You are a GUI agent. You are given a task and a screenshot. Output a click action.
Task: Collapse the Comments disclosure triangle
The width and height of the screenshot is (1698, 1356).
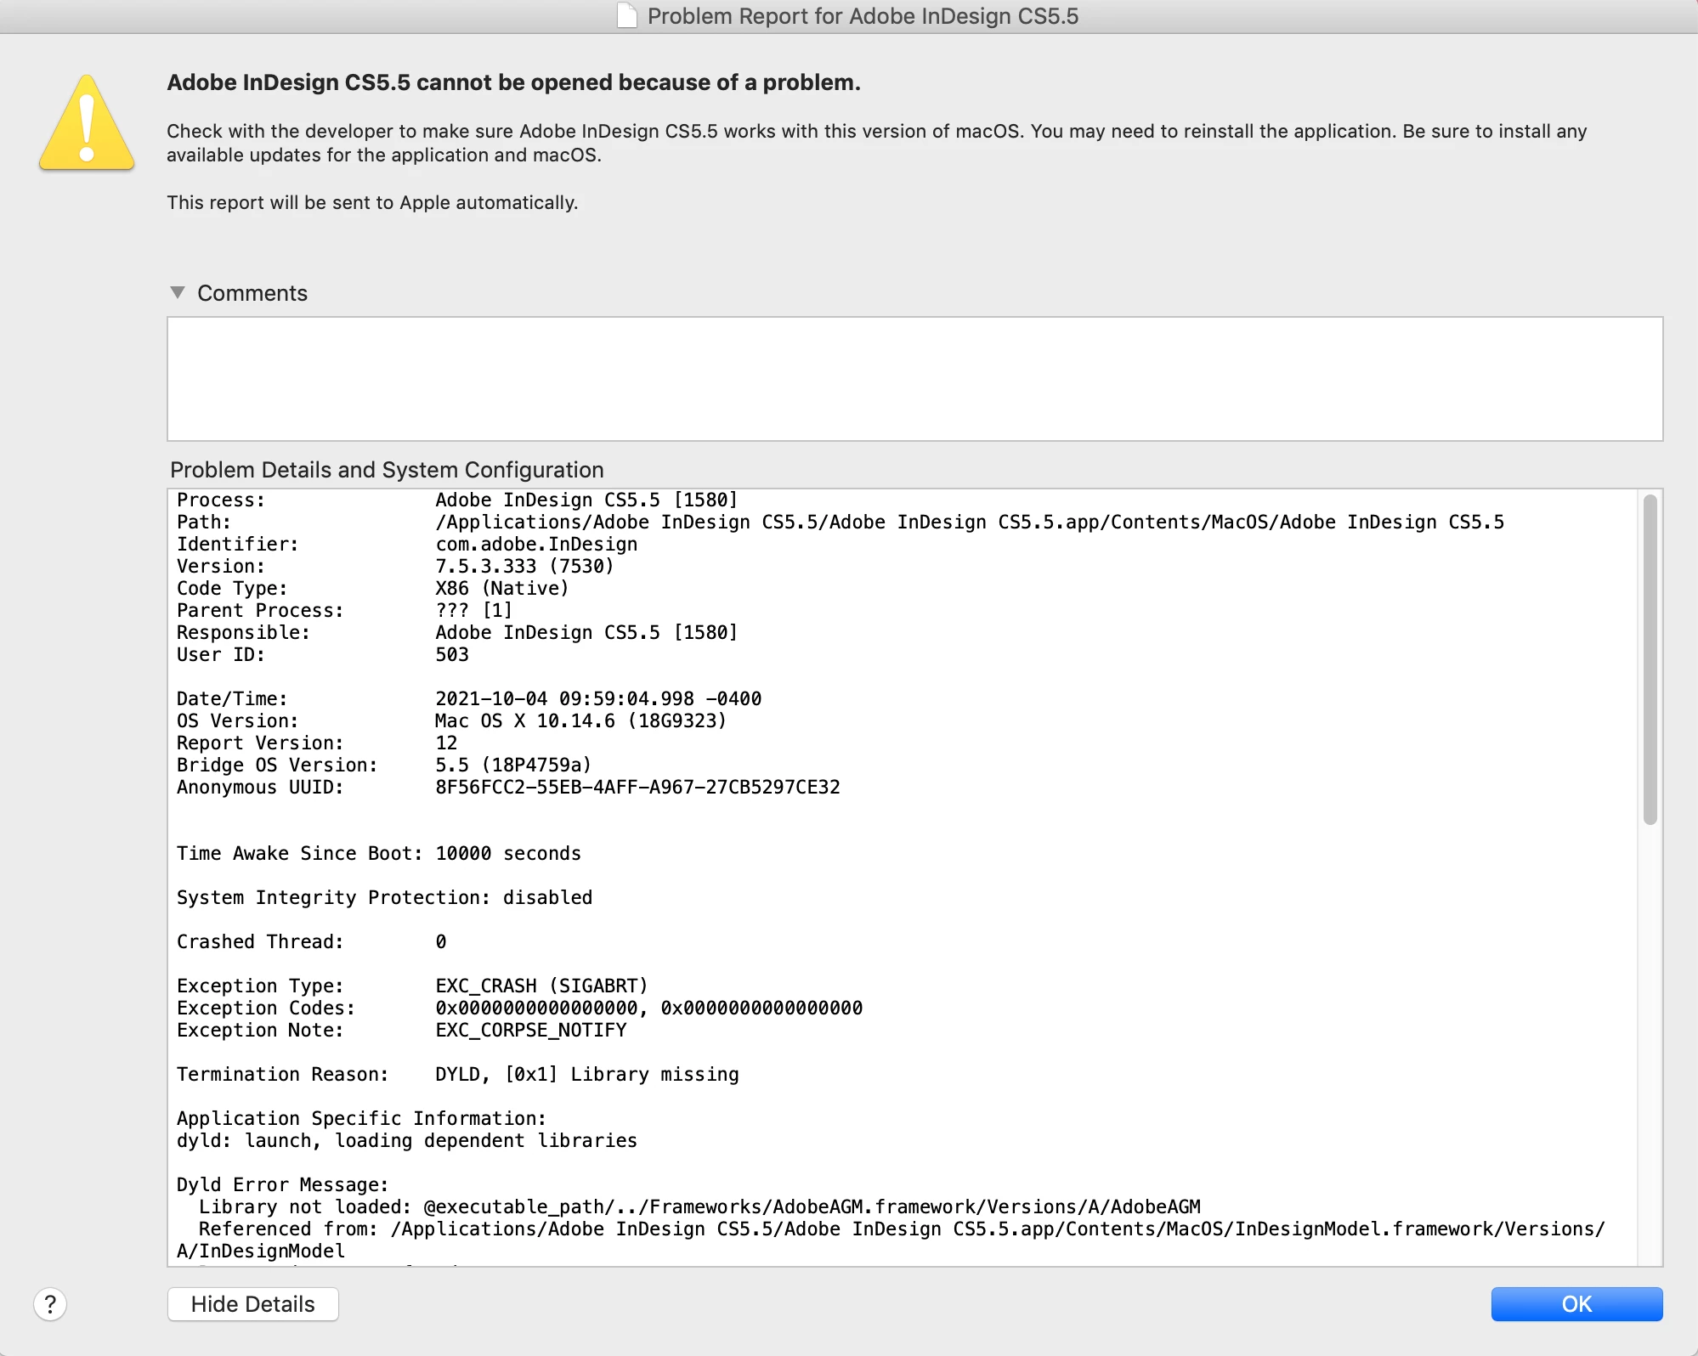(x=178, y=292)
